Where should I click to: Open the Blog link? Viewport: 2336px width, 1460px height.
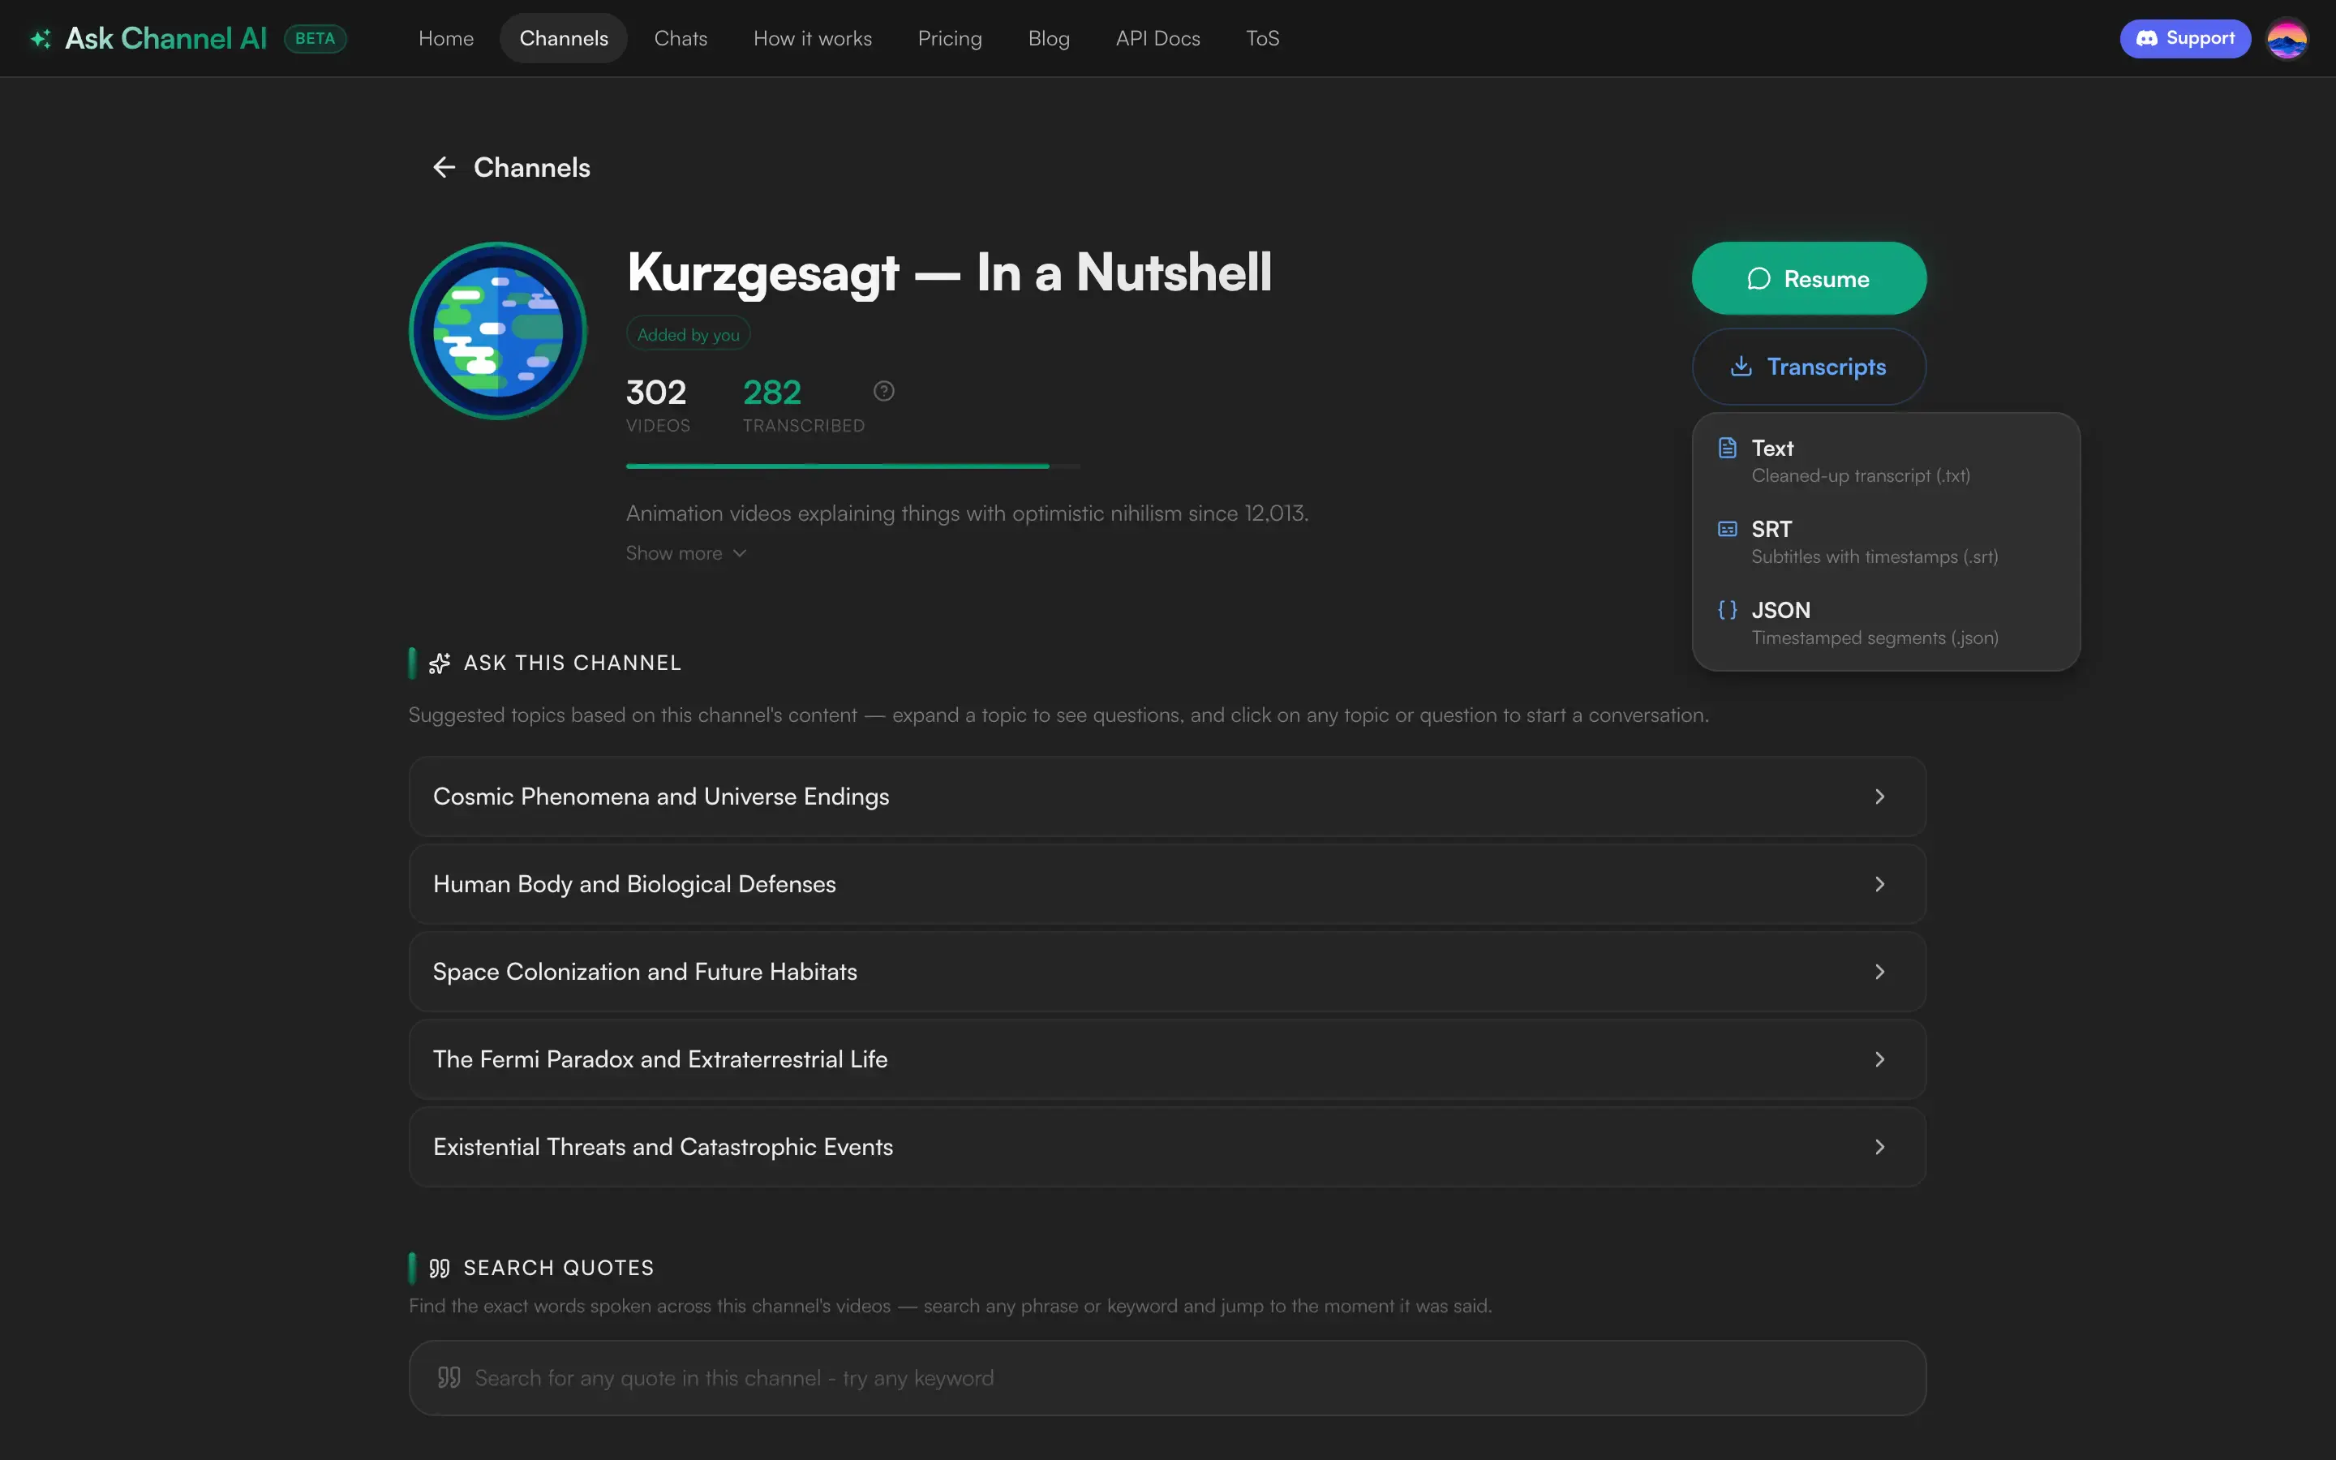click(x=1048, y=39)
